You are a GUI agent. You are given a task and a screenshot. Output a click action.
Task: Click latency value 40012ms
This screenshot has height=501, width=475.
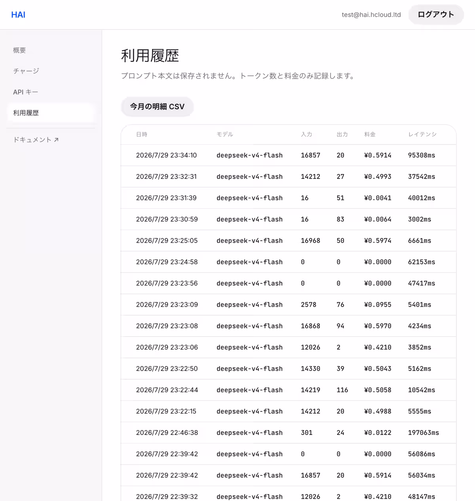(422, 198)
